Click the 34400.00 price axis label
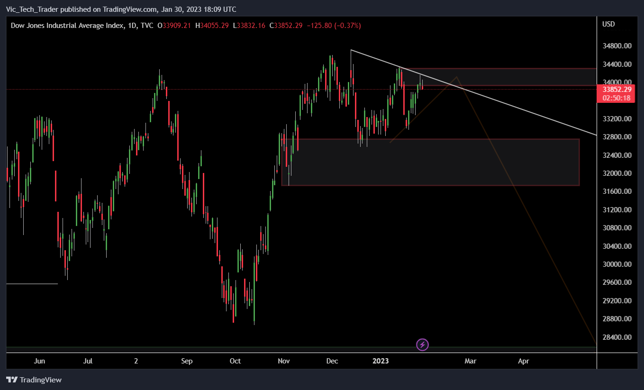The height and width of the screenshot is (390, 644). coord(617,64)
